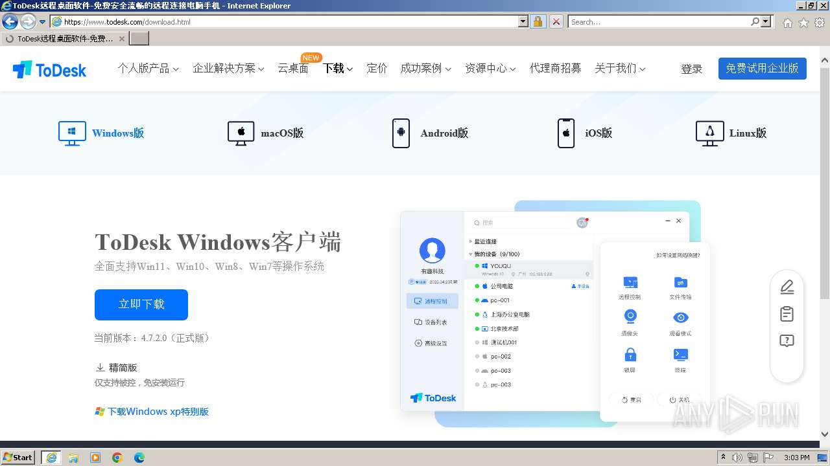Close the ToDesk browser tab

point(121,39)
